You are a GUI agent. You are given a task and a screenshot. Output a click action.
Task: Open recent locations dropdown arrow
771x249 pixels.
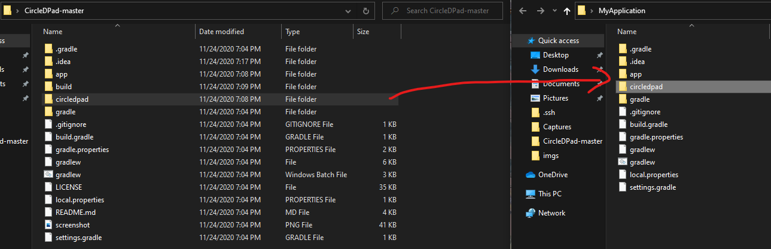pos(554,11)
